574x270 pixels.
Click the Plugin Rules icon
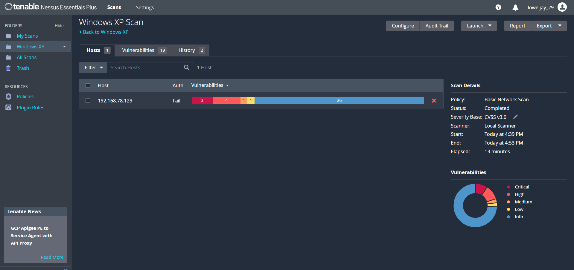point(8,108)
